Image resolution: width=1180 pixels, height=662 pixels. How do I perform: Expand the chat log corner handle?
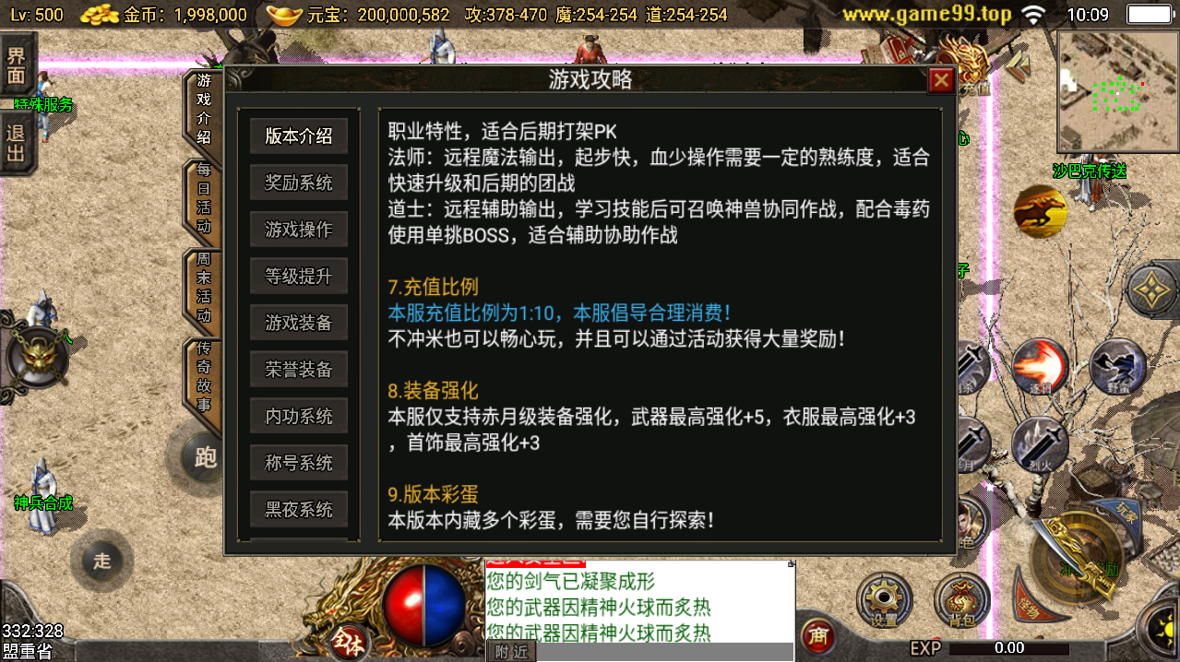(791, 562)
